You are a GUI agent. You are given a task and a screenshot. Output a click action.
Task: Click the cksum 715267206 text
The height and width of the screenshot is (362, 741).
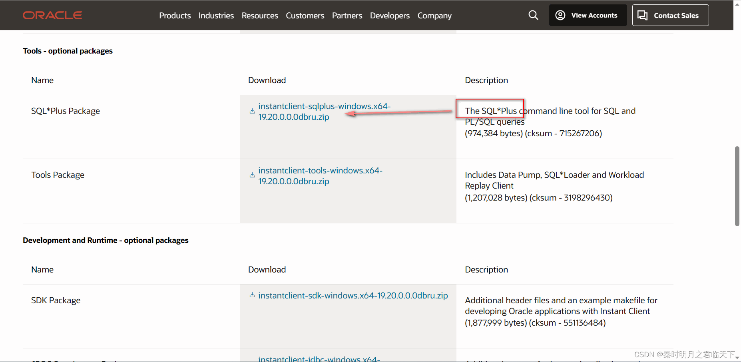tap(563, 133)
